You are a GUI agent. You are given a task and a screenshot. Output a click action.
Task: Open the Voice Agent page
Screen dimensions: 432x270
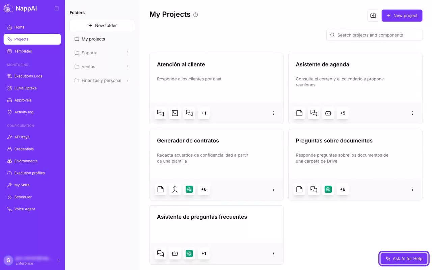coord(32,209)
